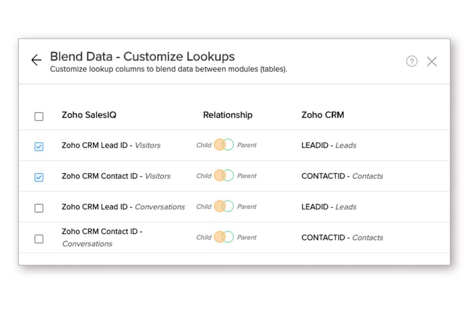This screenshot has height=310, width=472.
Task: Uncheck Zoho CRM Lead ID Visitors checkbox
Action: click(x=39, y=147)
